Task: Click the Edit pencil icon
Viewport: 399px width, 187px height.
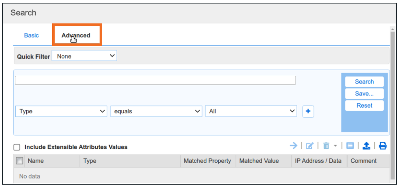Action: pos(310,146)
